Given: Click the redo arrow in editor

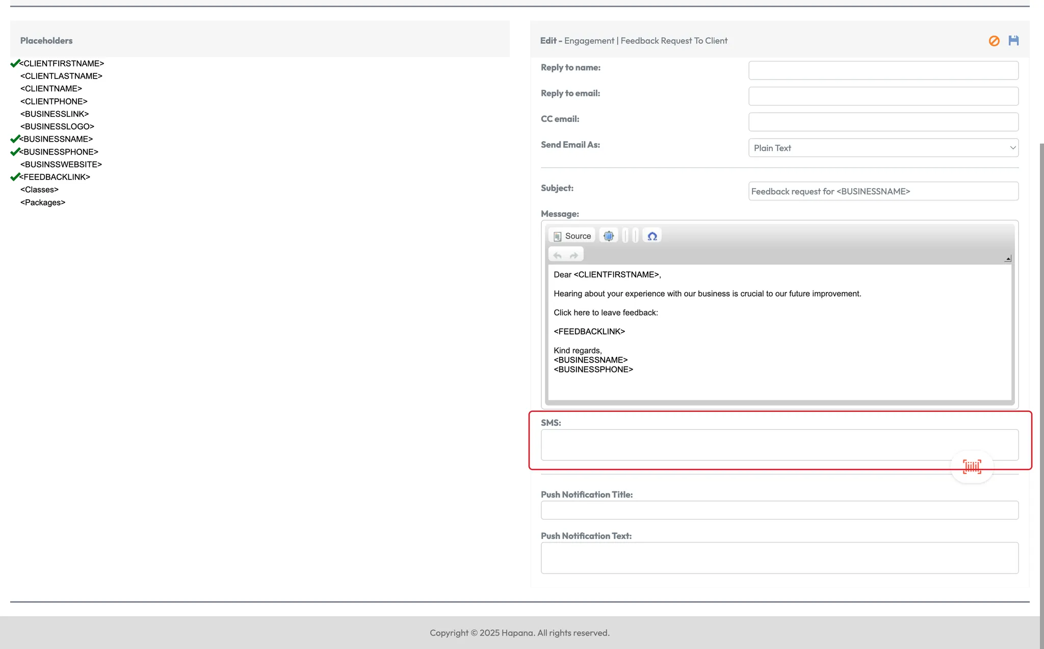Looking at the screenshot, I should point(574,255).
